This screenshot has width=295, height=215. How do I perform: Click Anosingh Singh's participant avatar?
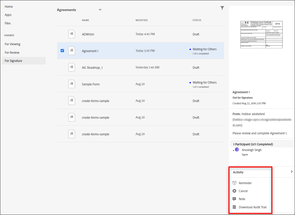tap(237, 149)
